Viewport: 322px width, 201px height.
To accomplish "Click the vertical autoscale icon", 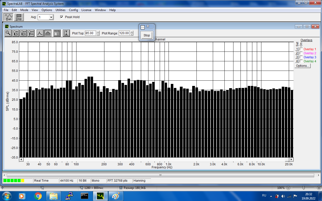I will pos(66,33).
